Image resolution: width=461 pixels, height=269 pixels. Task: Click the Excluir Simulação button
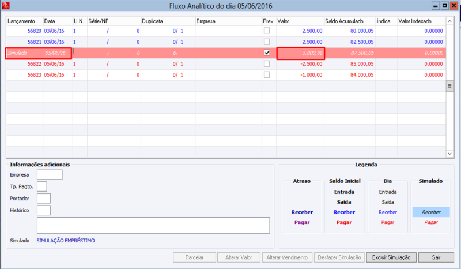391,257
